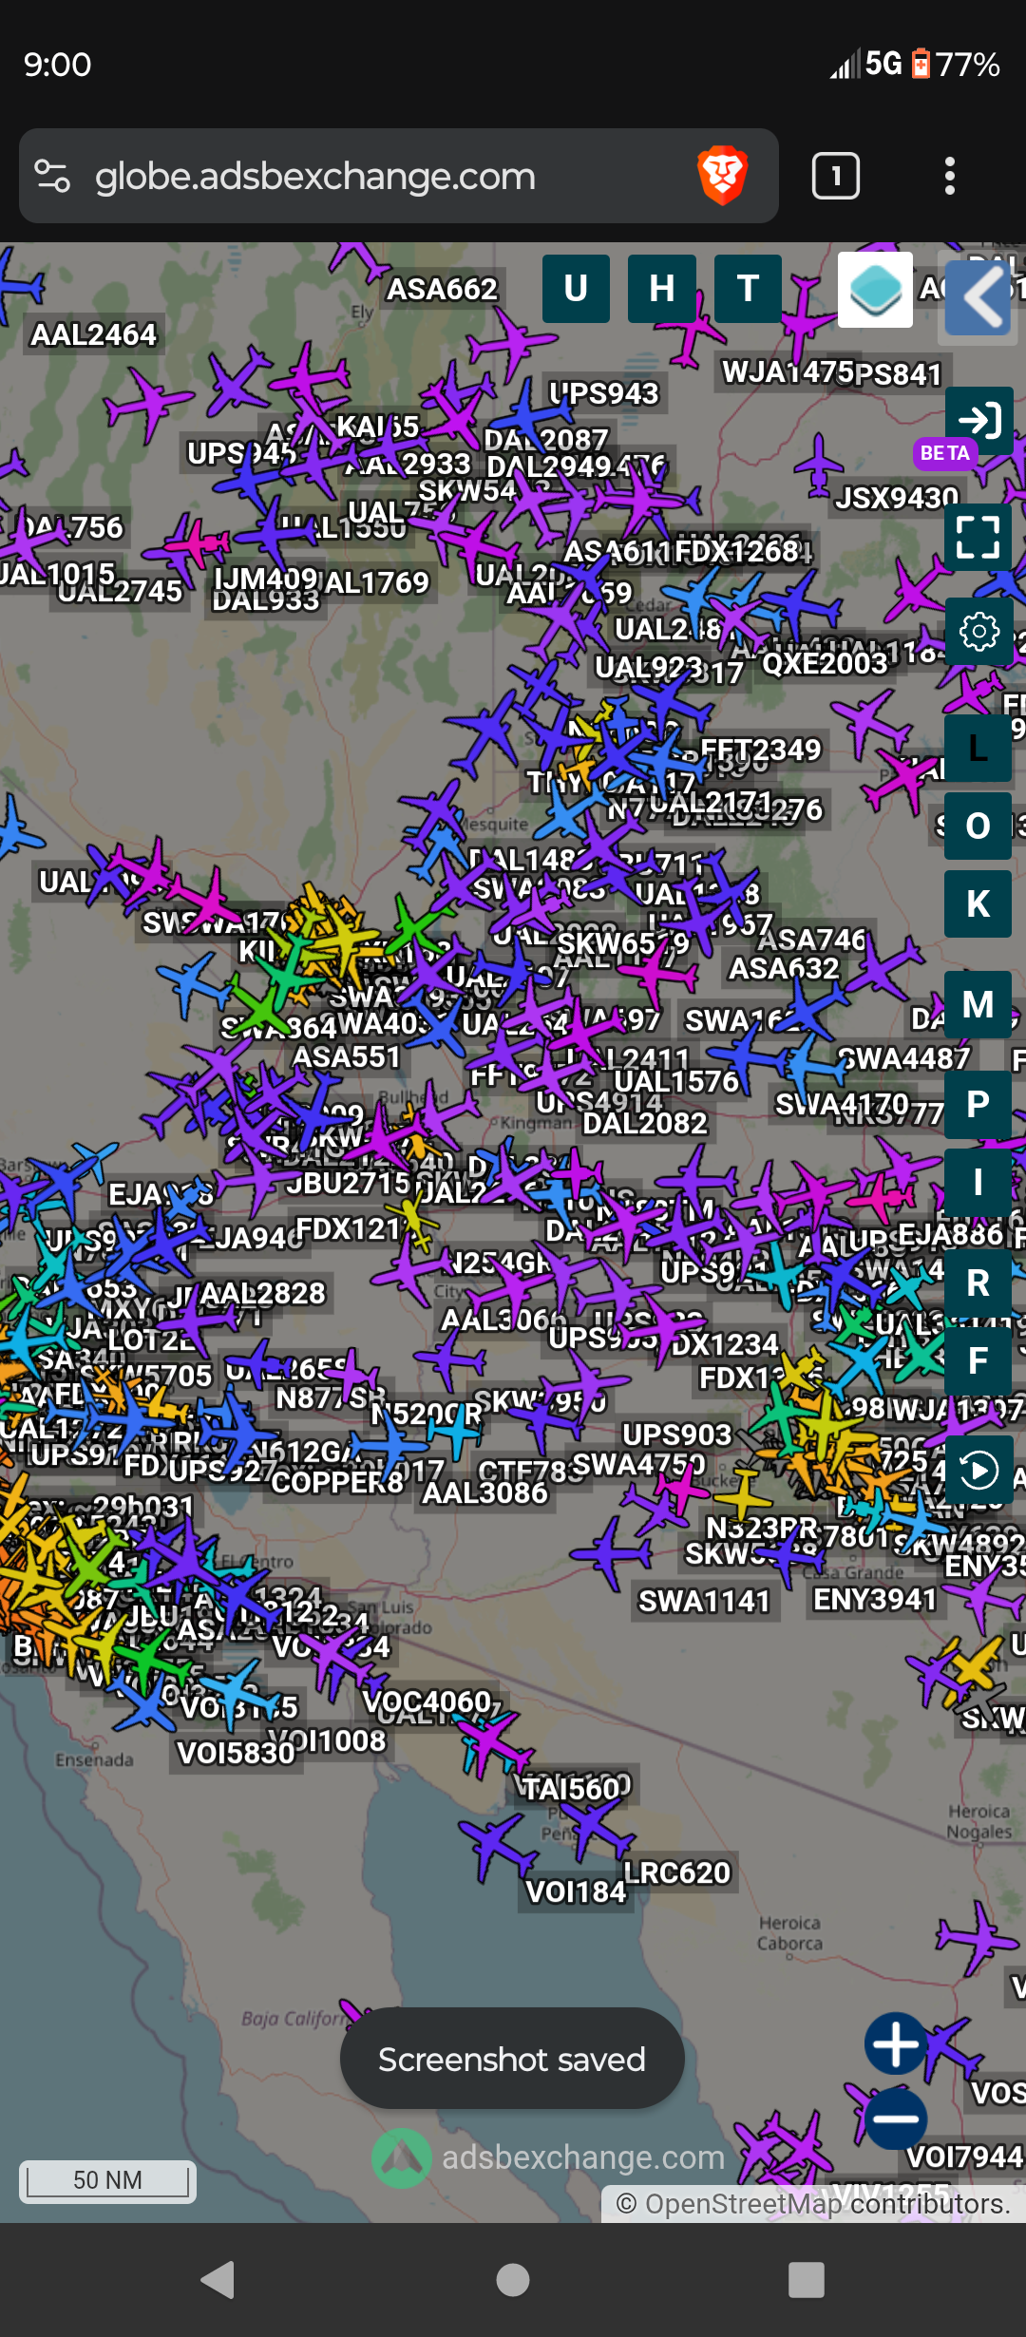
Task: Select aircraft label EJA886
Action: [x=950, y=1234]
